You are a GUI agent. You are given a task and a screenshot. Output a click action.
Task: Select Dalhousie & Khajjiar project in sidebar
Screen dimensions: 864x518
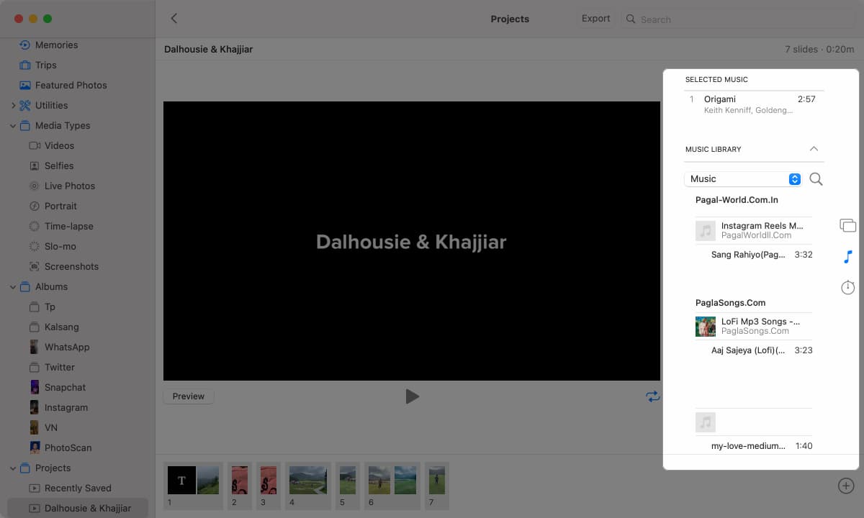[x=78, y=508]
